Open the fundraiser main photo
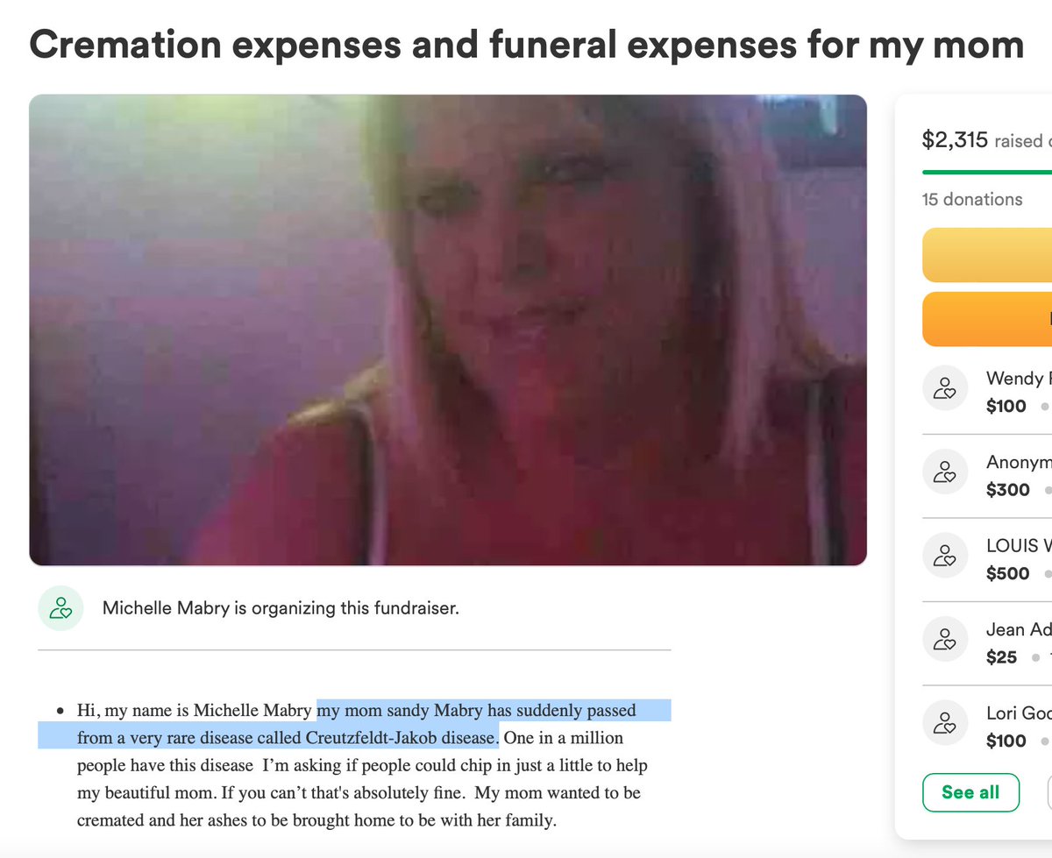 click(x=448, y=330)
